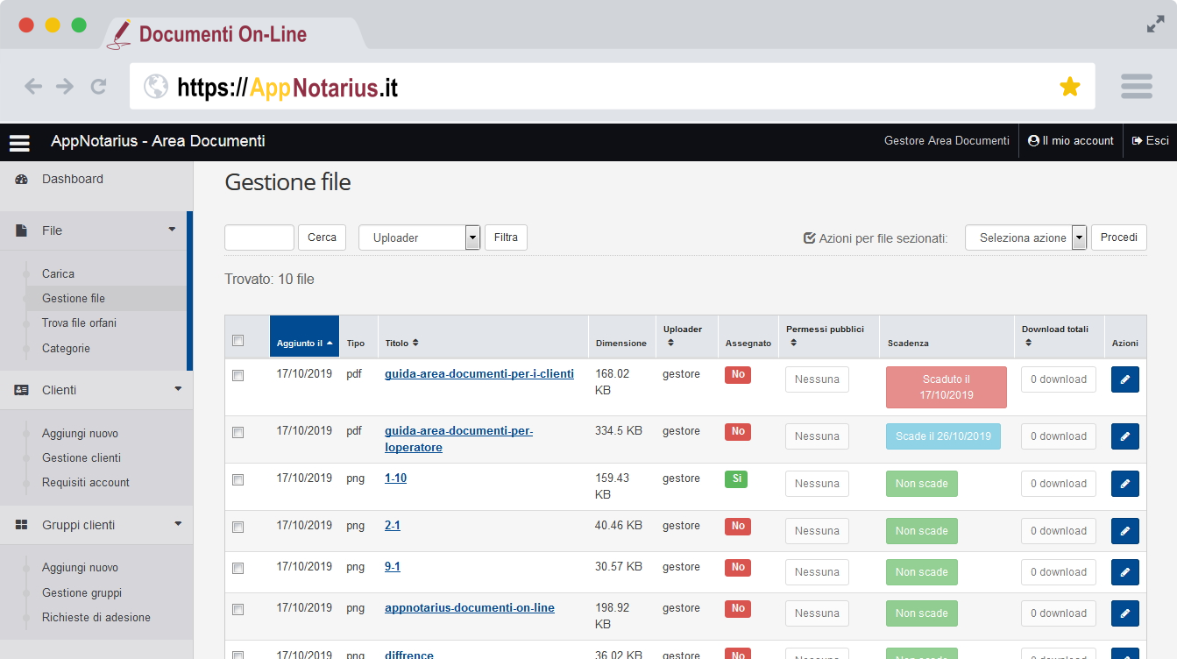Screen dimensions: 1177x659
Task: Check the box for file 1-10
Action: (x=238, y=479)
